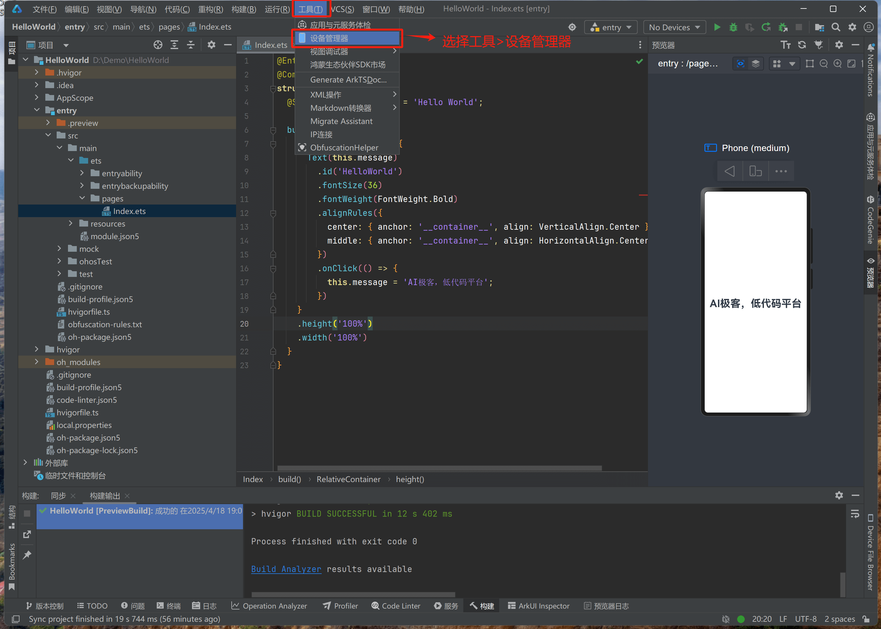Click the Debug bug icon
This screenshot has width=881, height=629.
coord(733,27)
